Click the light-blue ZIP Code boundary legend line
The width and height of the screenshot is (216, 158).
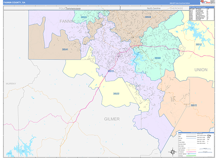[x=191, y=138]
